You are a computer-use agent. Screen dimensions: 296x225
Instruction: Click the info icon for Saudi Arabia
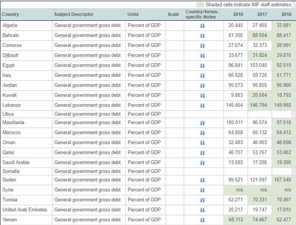tap(203, 163)
